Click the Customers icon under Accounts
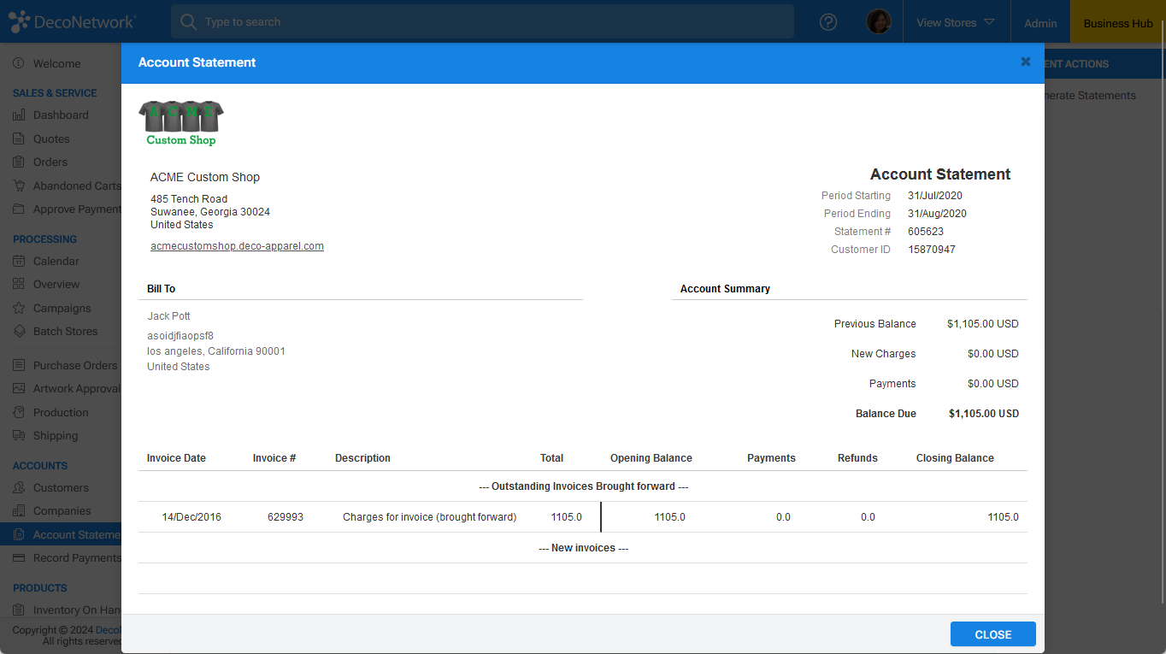This screenshot has width=1166, height=654. pos(19,488)
